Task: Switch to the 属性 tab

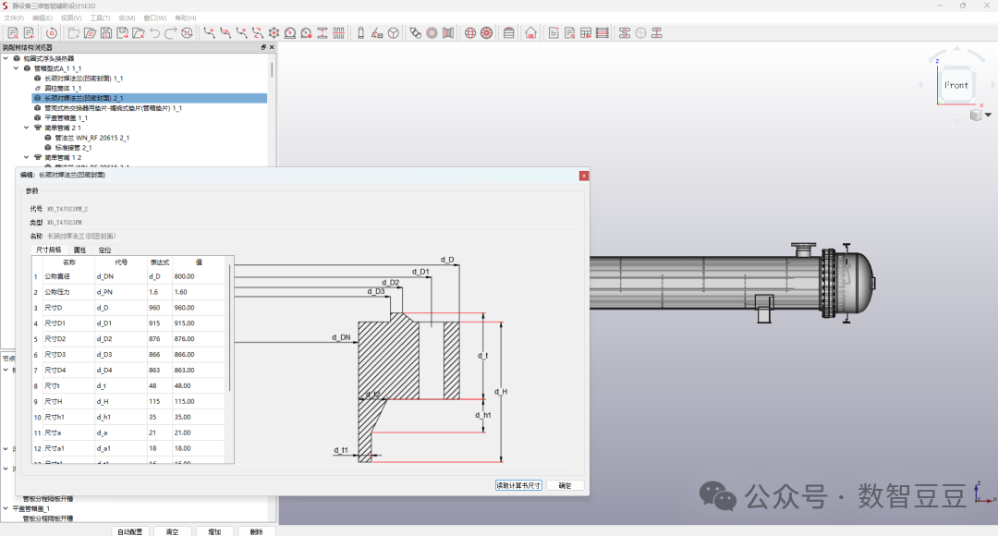Action: (x=79, y=250)
